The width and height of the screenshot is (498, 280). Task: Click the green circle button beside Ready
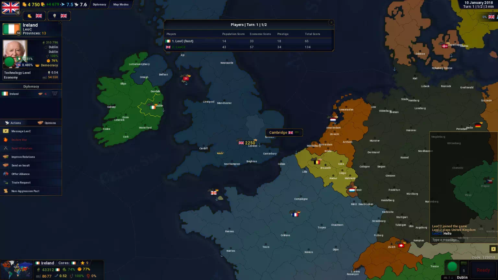point(452,267)
